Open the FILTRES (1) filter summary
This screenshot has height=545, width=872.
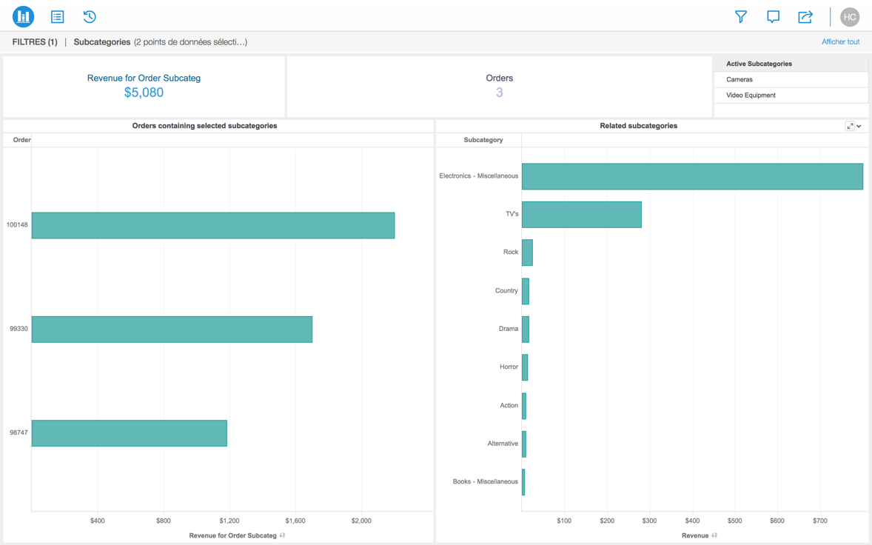pyautogui.click(x=35, y=41)
